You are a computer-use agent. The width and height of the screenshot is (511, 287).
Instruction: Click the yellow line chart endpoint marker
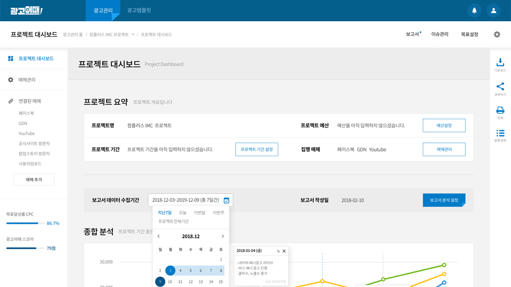click(x=444, y=274)
